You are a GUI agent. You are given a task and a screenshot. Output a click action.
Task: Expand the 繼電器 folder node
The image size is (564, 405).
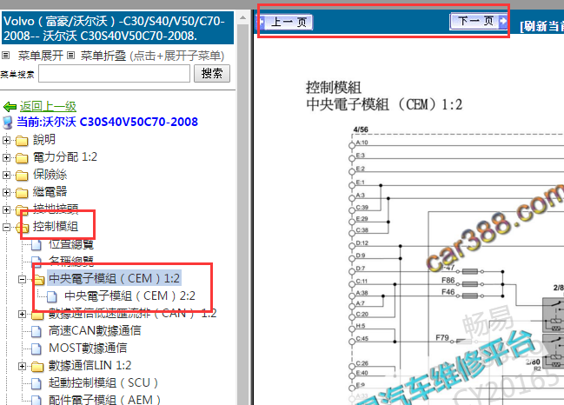pyautogui.click(x=6, y=192)
